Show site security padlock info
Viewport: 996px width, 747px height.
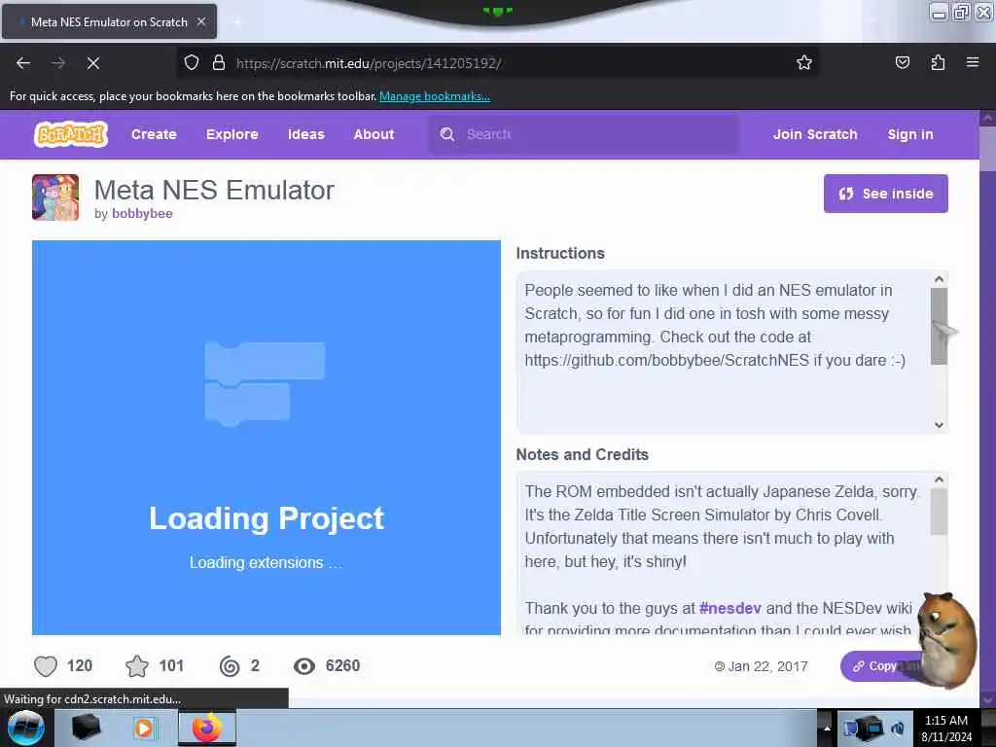click(219, 63)
